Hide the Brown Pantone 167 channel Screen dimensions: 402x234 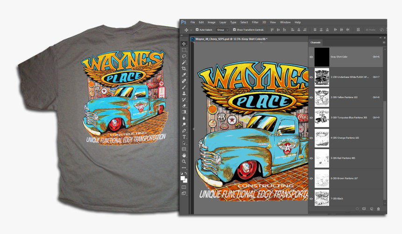pyautogui.click(x=311, y=178)
